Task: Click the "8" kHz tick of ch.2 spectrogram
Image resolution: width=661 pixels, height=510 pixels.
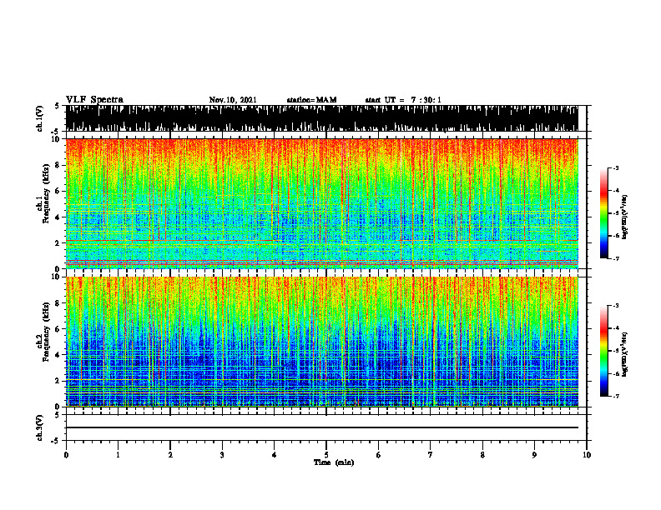Action: click(x=58, y=303)
